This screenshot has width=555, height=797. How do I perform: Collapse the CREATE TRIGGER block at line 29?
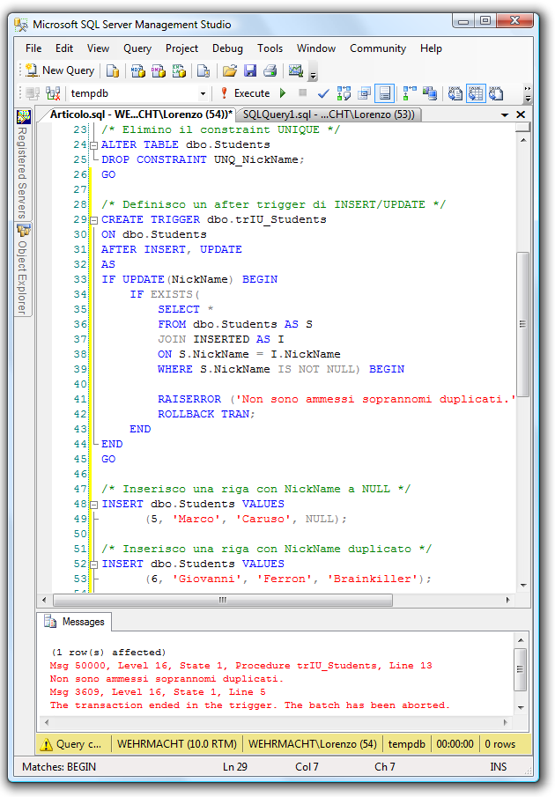tap(94, 220)
